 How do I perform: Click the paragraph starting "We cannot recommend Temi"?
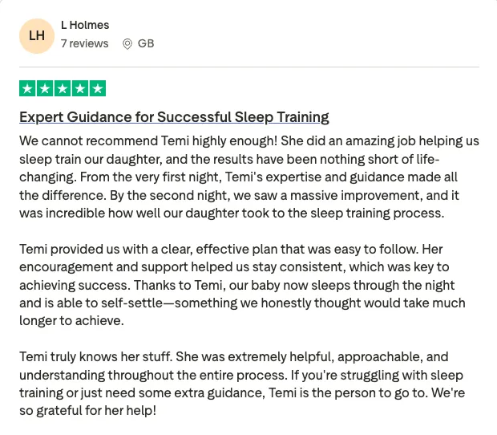point(249,177)
